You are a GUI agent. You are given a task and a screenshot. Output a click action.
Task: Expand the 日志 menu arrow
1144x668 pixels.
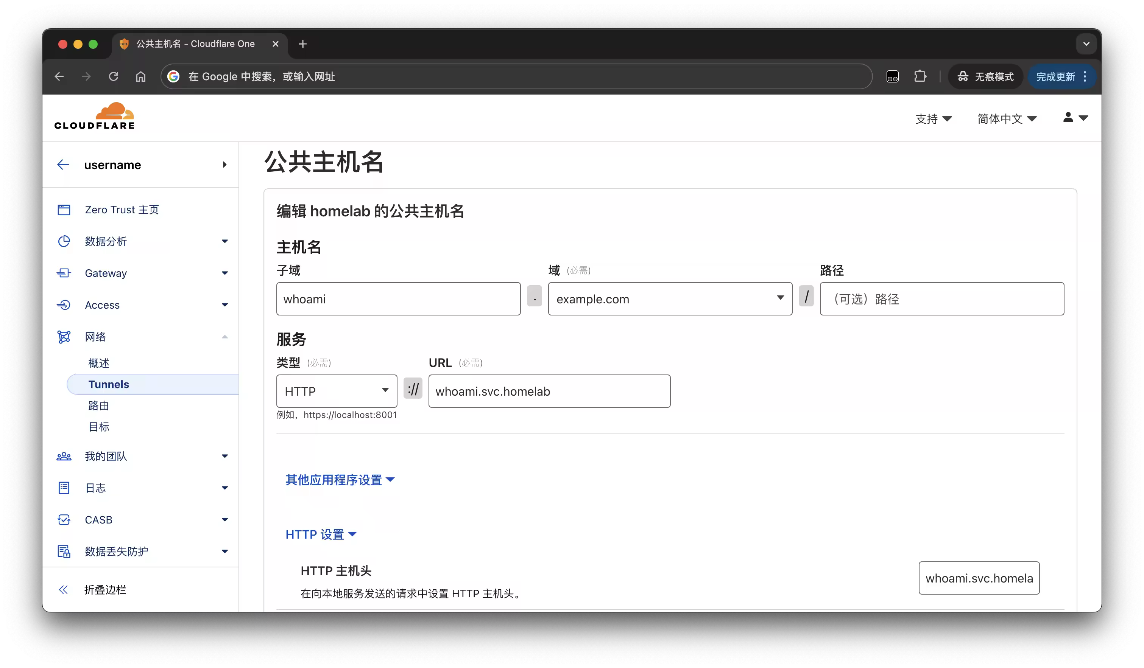225,488
